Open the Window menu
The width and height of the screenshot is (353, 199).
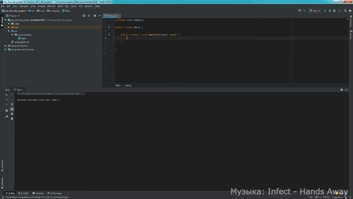(x=89, y=6)
